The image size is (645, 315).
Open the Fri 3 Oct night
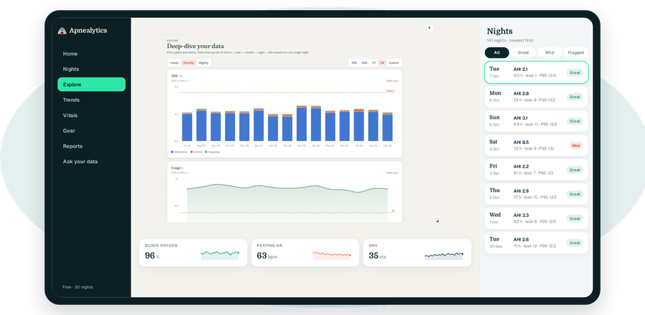536,170
